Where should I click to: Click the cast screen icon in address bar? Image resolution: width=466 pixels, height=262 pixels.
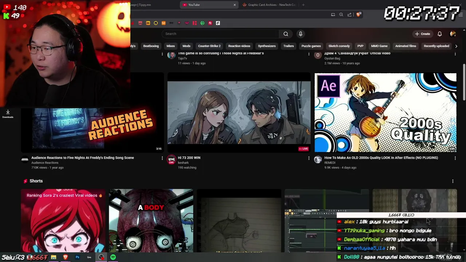(333, 15)
